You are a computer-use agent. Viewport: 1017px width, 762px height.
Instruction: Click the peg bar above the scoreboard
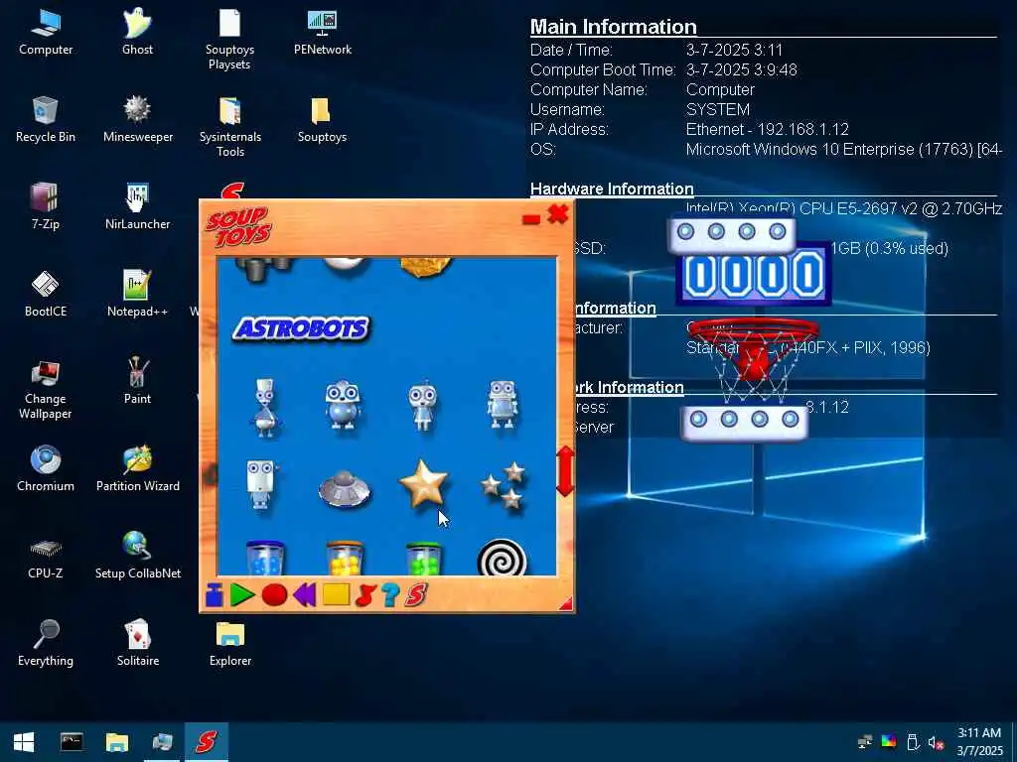point(732,233)
